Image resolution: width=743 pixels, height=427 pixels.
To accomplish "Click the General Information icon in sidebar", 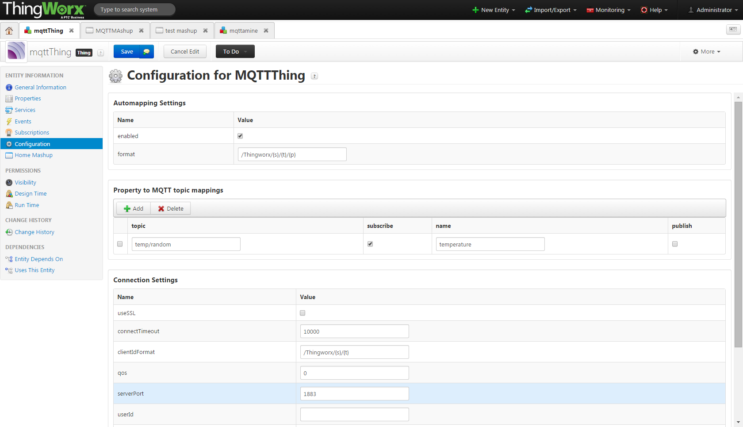I will [x=9, y=88].
